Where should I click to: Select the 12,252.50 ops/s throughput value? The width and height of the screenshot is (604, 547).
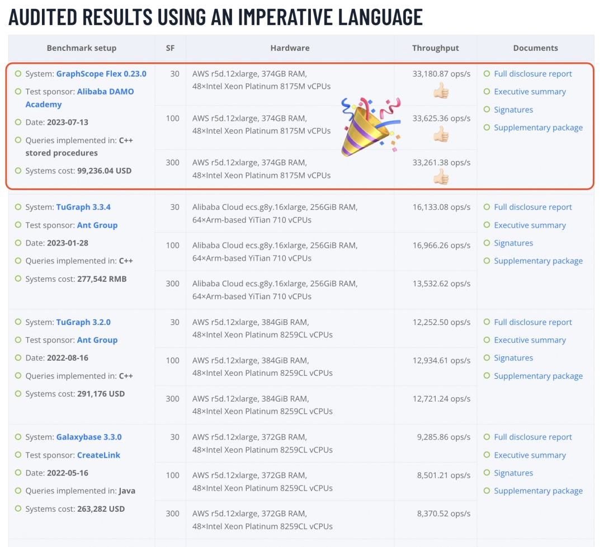(441, 322)
